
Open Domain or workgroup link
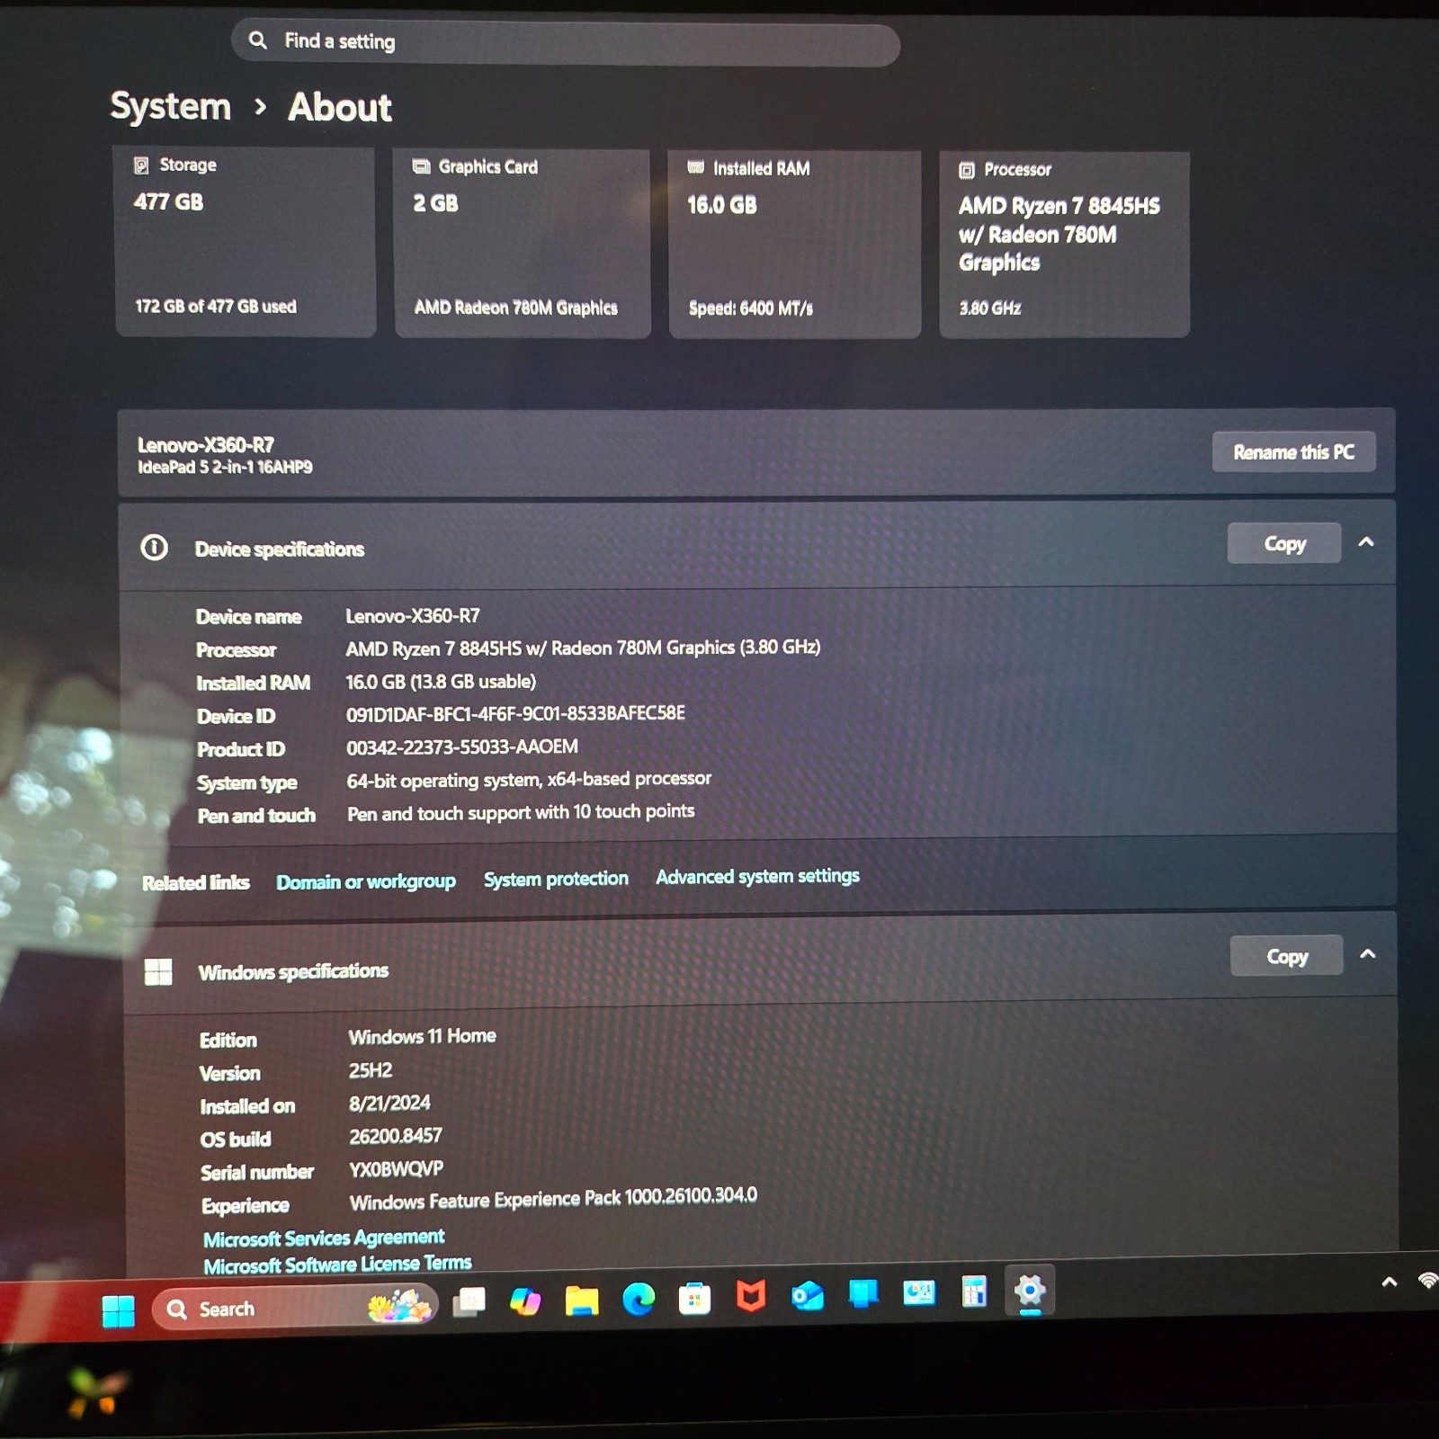(366, 881)
